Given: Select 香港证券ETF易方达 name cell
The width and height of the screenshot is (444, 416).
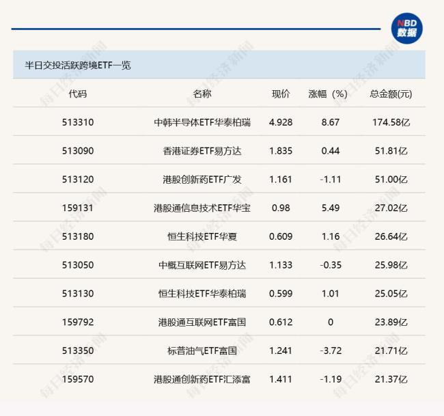Looking at the screenshot, I should click(x=202, y=151).
